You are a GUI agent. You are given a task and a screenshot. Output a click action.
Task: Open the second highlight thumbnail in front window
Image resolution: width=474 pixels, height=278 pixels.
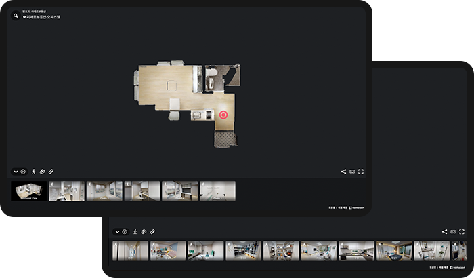(x=66, y=191)
